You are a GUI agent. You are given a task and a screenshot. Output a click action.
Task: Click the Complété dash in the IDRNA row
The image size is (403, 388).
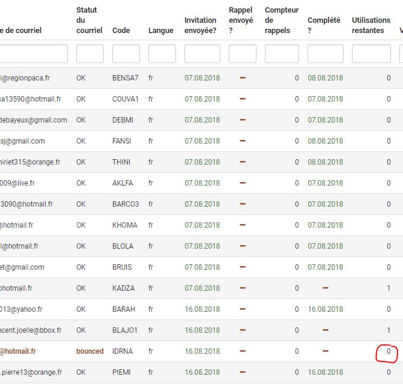pyautogui.click(x=325, y=351)
